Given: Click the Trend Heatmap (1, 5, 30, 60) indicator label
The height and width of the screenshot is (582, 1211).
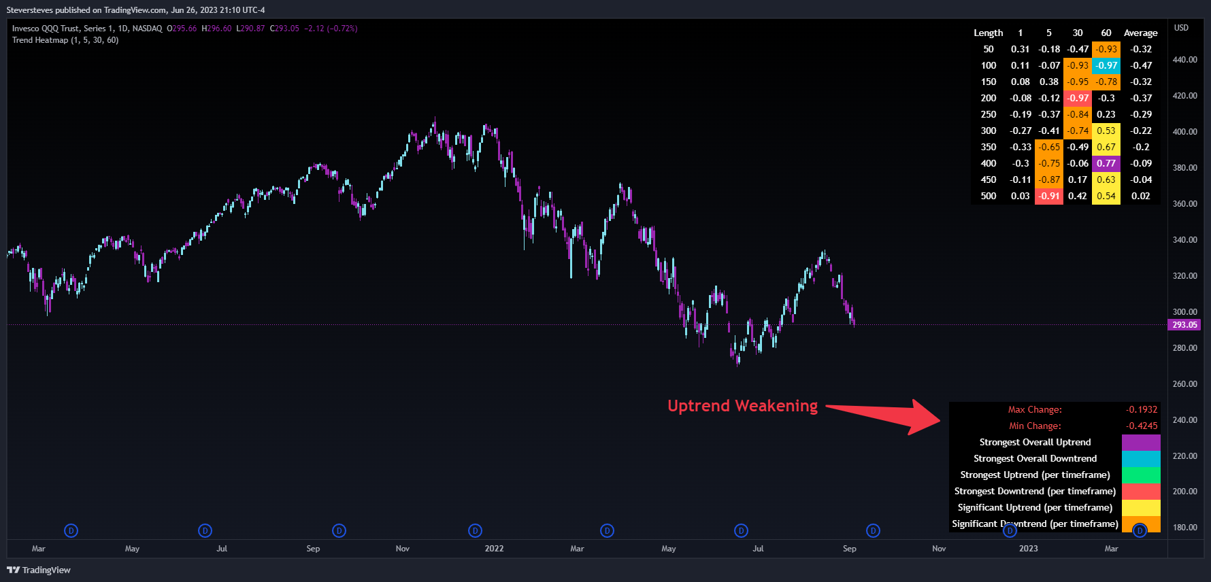Looking at the screenshot, I should click(x=65, y=40).
